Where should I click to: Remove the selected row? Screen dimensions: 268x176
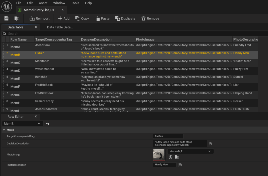click(x=150, y=18)
